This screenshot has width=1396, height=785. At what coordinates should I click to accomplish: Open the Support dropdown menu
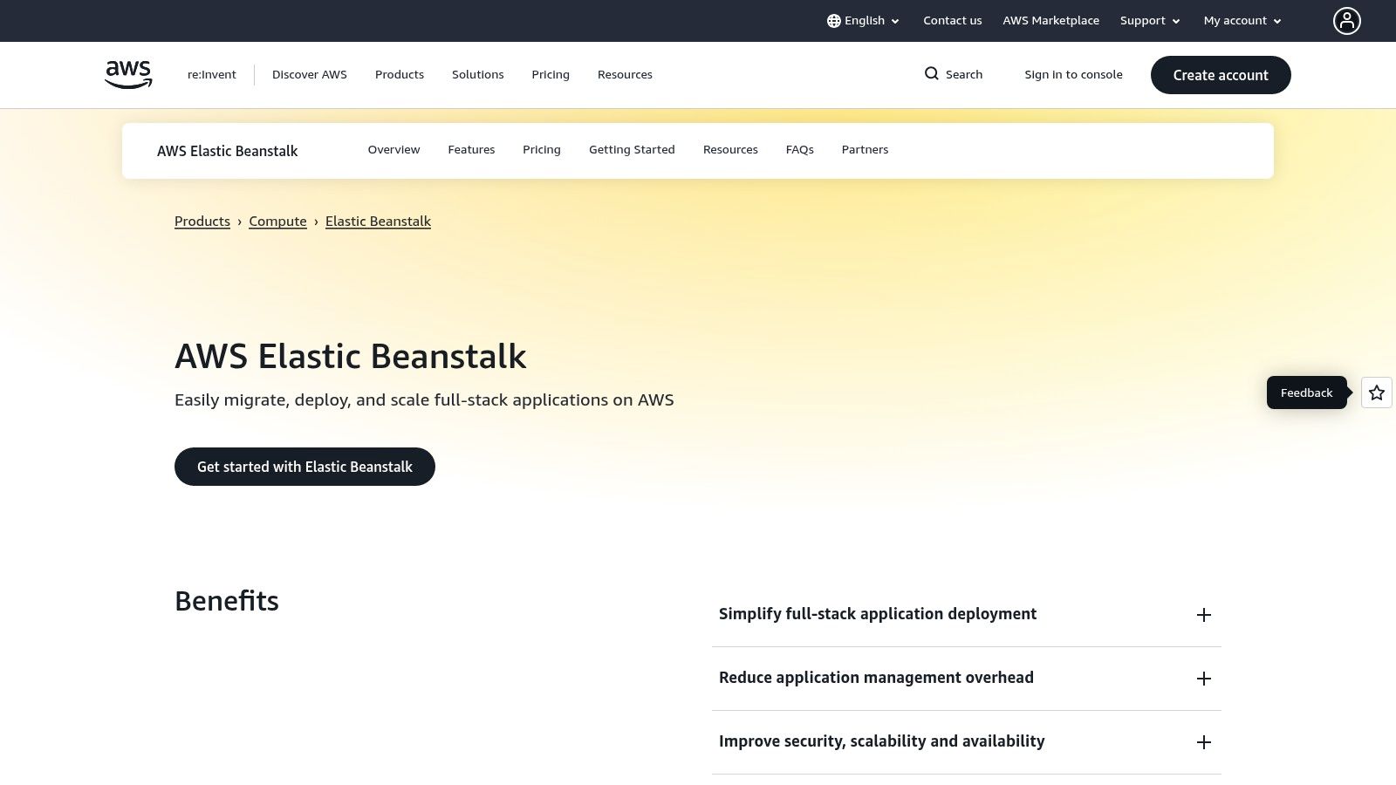click(1149, 21)
